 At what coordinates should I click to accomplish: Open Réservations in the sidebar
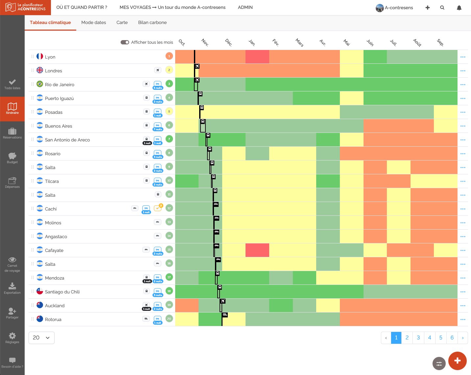point(12,134)
